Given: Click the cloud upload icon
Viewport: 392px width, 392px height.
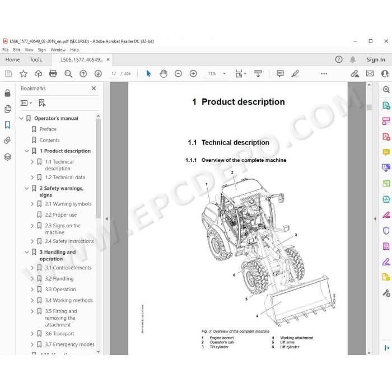Looking at the screenshot, I should tap(38, 73).
